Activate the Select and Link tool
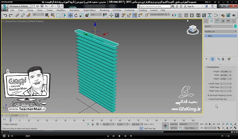 [x=17, y=15]
